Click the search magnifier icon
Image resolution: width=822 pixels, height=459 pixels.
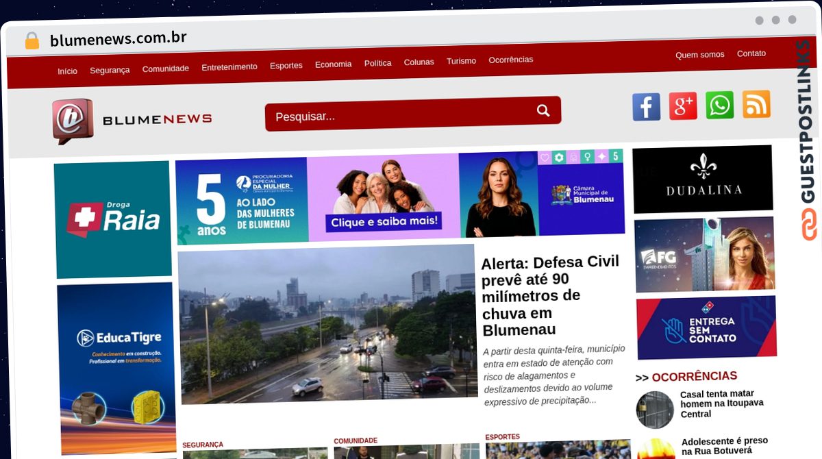(x=543, y=110)
